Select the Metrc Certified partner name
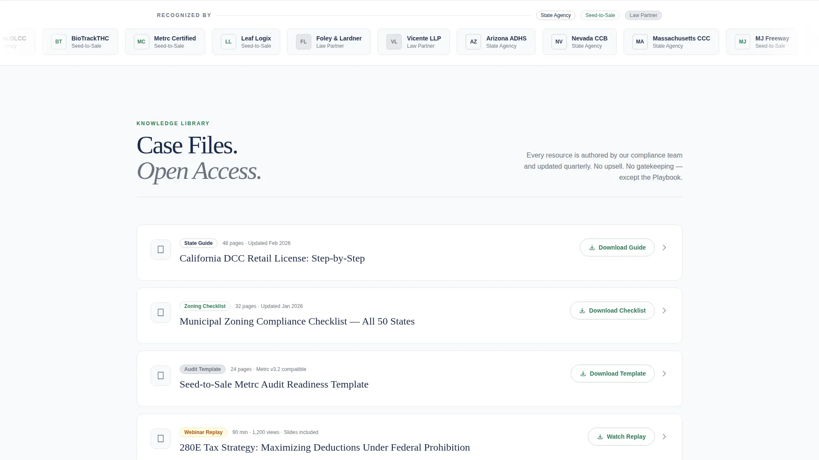The width and height of the screenshot is (819, 460). 175,38
